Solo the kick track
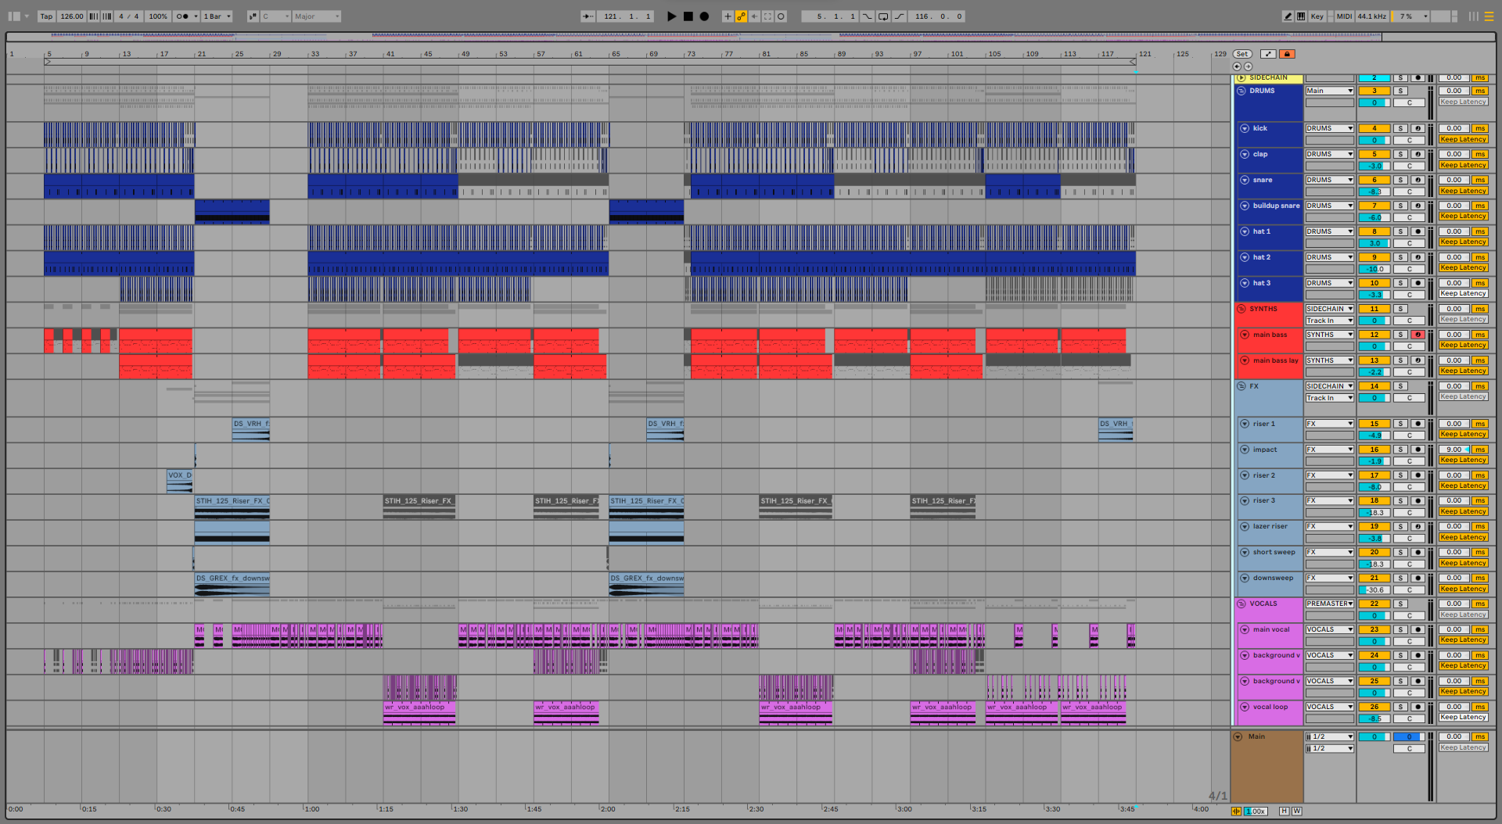This screenshot has width=1502, height=824. click(x=1401, y=128)
